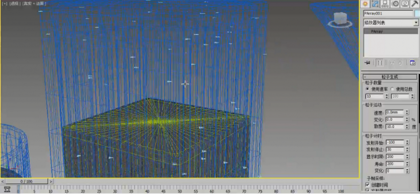The width and height of the screenshot is (420, 194).
Task: Switch to the Modify panel tab
Action: coord(375,4)
